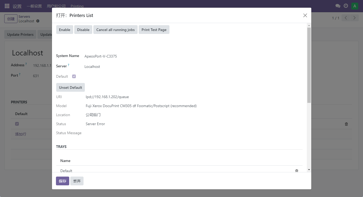
Task: Toggle the Default checkbox in dialog
Action: tap(74, 76)
